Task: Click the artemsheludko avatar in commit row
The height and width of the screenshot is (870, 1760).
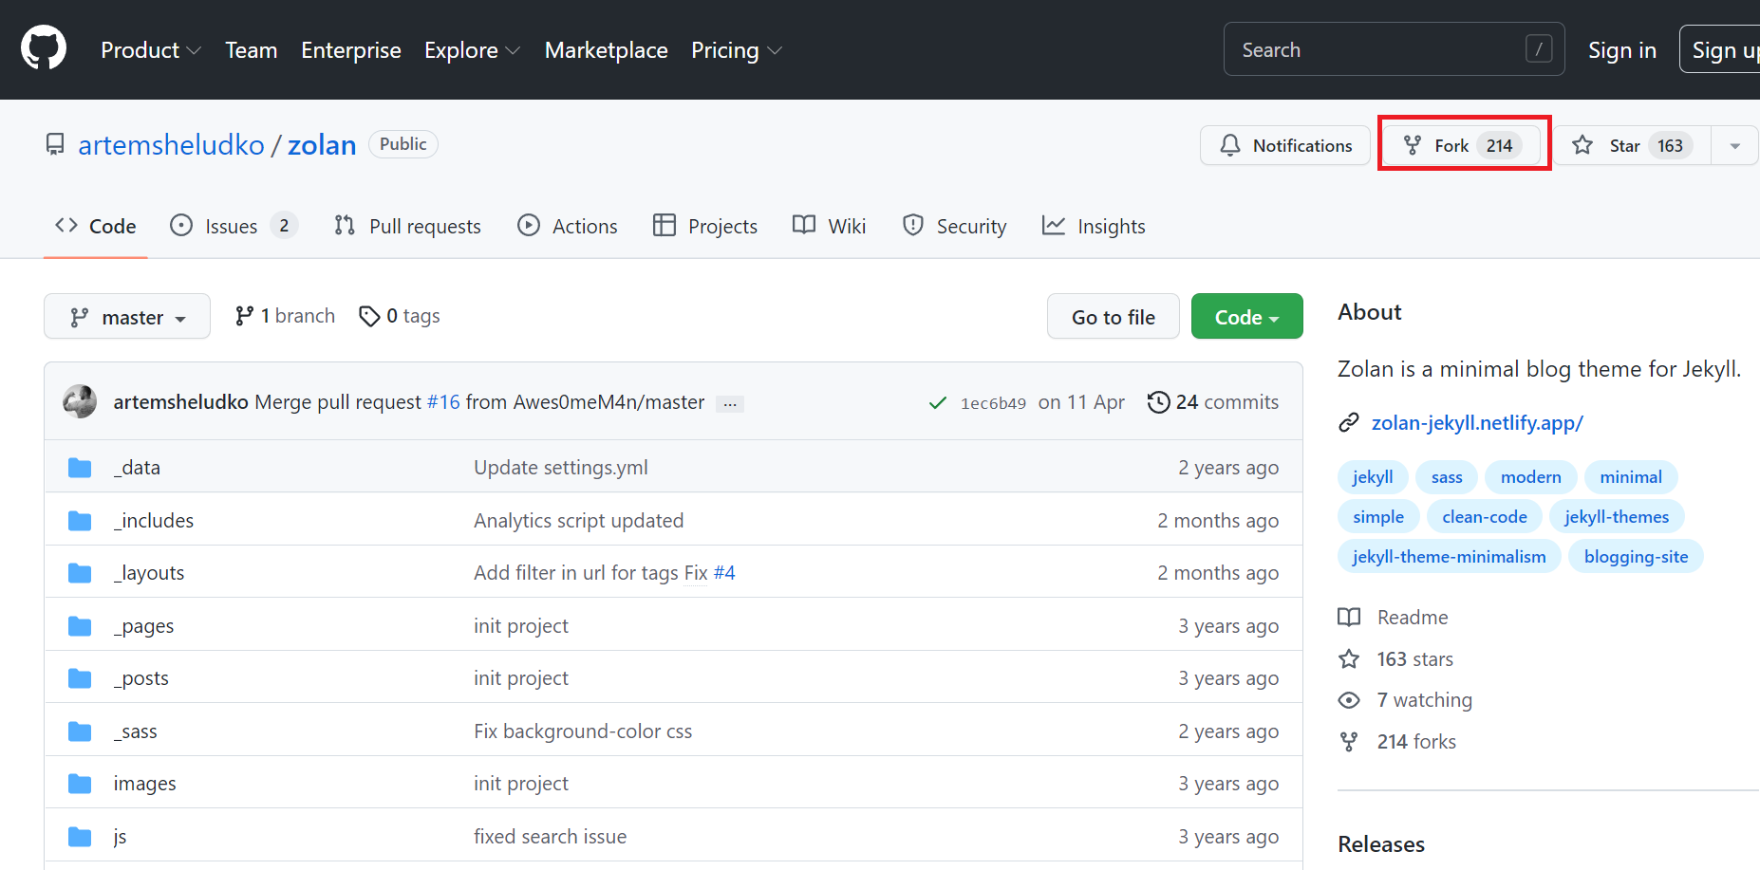Action: [80, 402]
